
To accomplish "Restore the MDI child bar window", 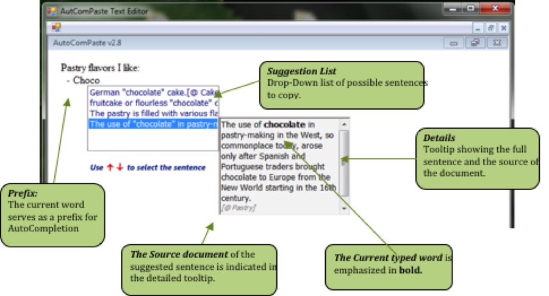I will tap(491, 28).
